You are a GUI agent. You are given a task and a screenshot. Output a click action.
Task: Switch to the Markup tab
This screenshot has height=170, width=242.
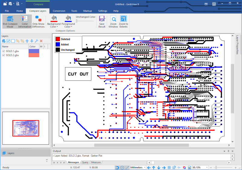click(x=87, y=11)
